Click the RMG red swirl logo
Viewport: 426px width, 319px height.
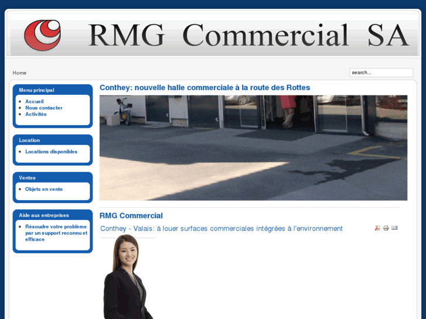click(42, 35)
